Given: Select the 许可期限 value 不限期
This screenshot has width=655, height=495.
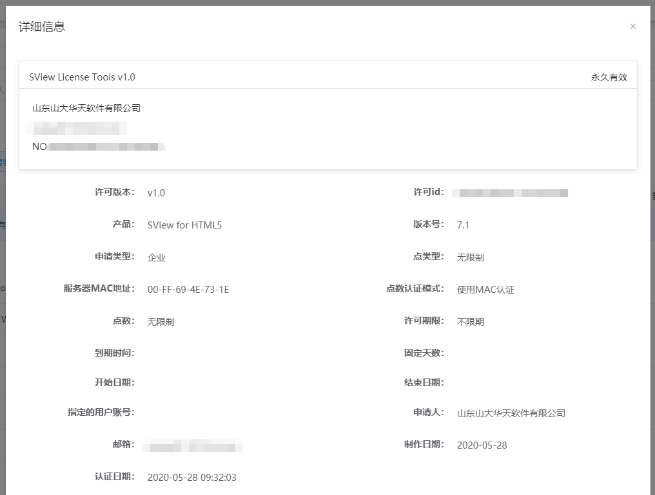Looking at the screenshot, I should tap(471, 321).
